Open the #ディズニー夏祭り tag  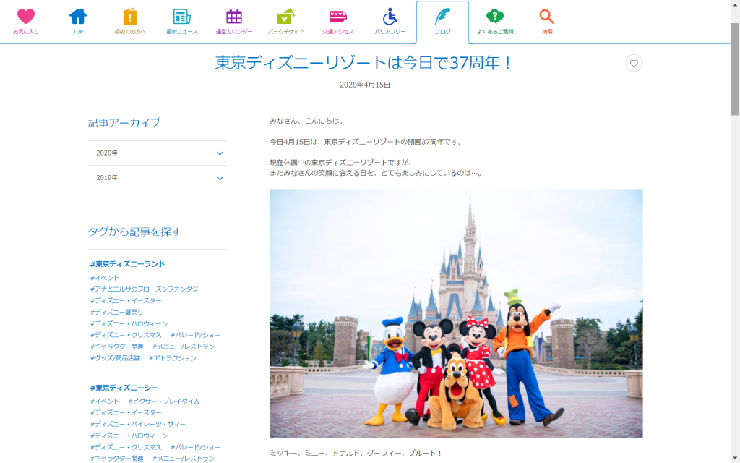point(116,312)
